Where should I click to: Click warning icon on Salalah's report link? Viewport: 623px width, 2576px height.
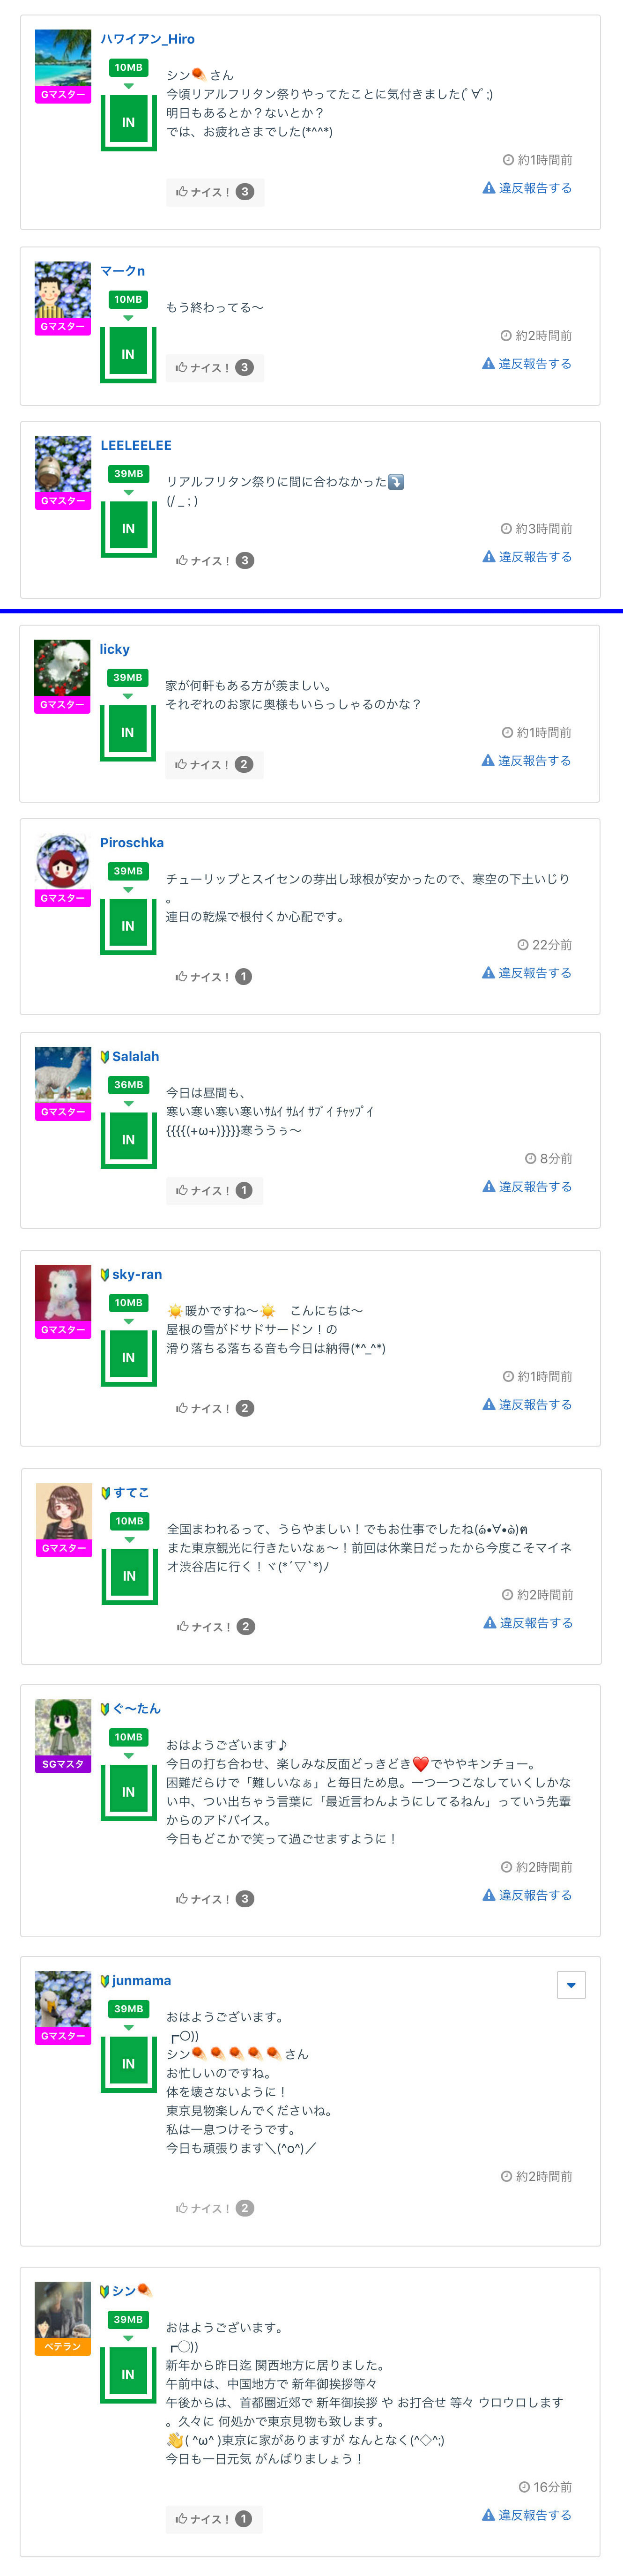[x=489, y=1187]
